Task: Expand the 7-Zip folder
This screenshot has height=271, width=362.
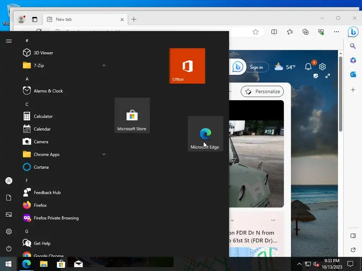Action: click(65, 65)
